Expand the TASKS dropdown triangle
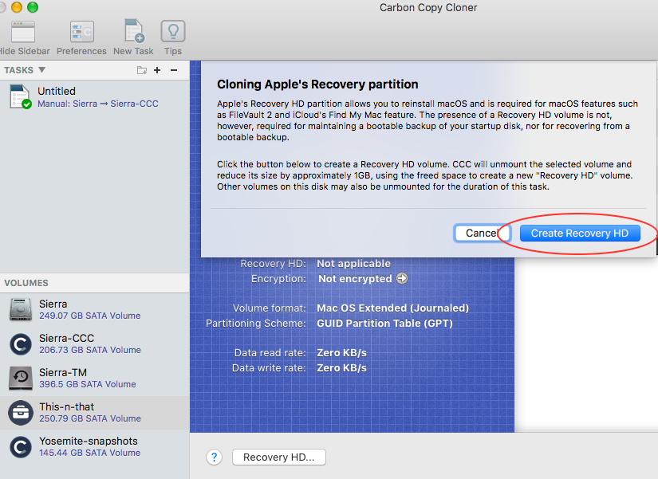The height and width of the screenshot is (479, 658). [x=41, y=69]
